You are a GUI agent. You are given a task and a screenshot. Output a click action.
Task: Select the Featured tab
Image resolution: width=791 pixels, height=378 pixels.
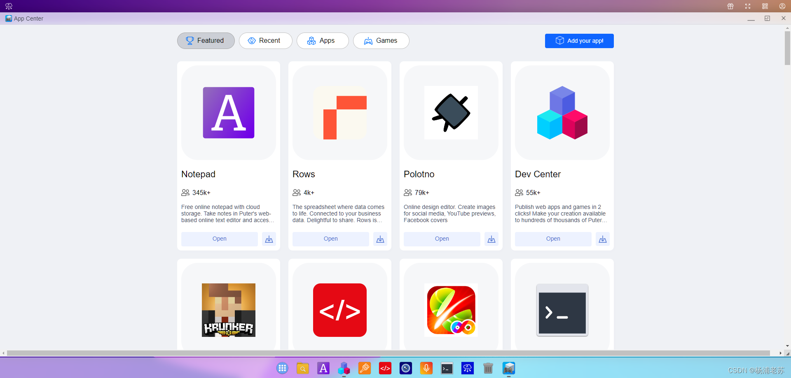pos(206,41)
